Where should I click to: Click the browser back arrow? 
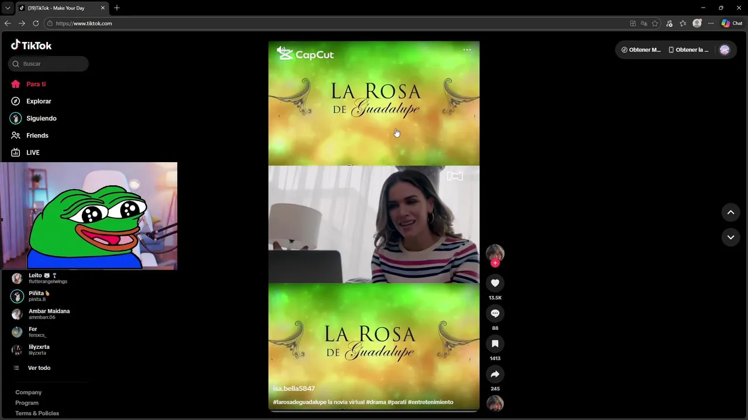(x=8, y=23)
